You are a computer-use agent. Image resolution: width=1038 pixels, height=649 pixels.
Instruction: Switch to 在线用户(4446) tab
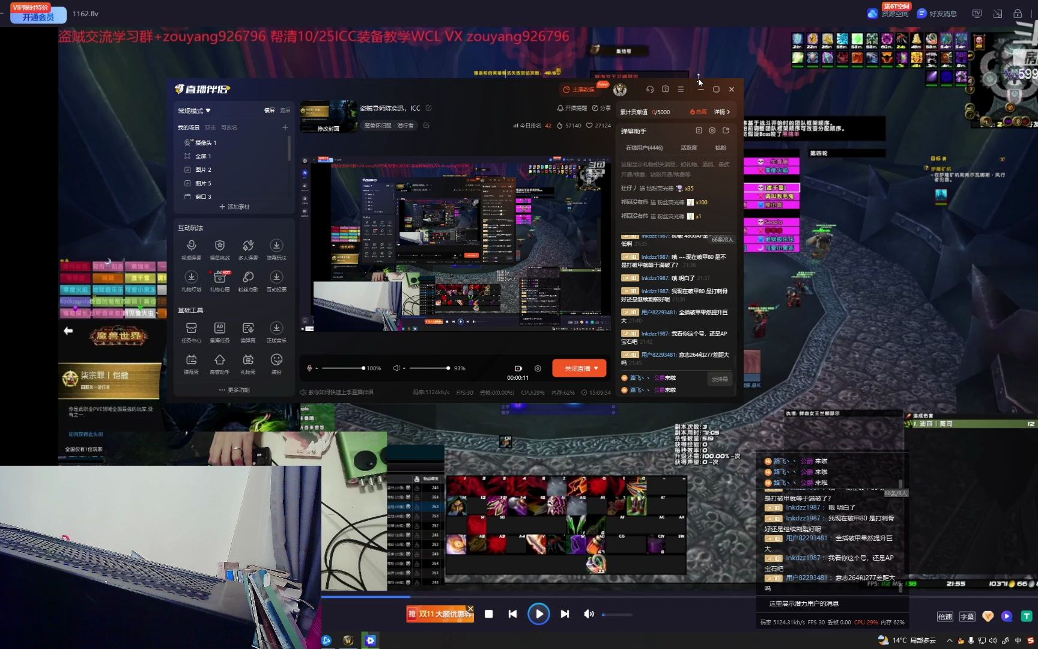[x=644, y=148]
